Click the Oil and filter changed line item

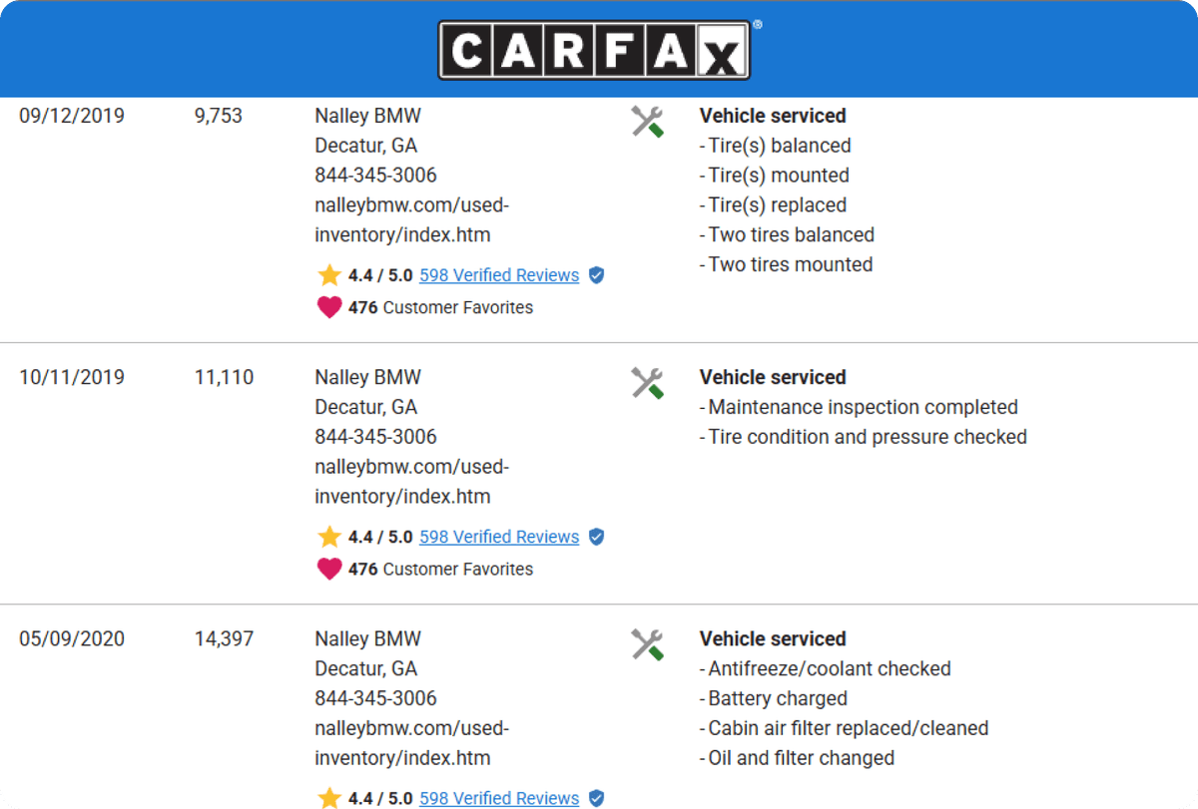(797, 758)
